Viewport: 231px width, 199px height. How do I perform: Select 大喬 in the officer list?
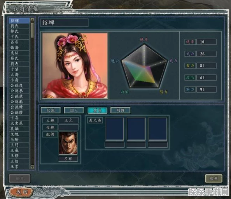[19, 75]
